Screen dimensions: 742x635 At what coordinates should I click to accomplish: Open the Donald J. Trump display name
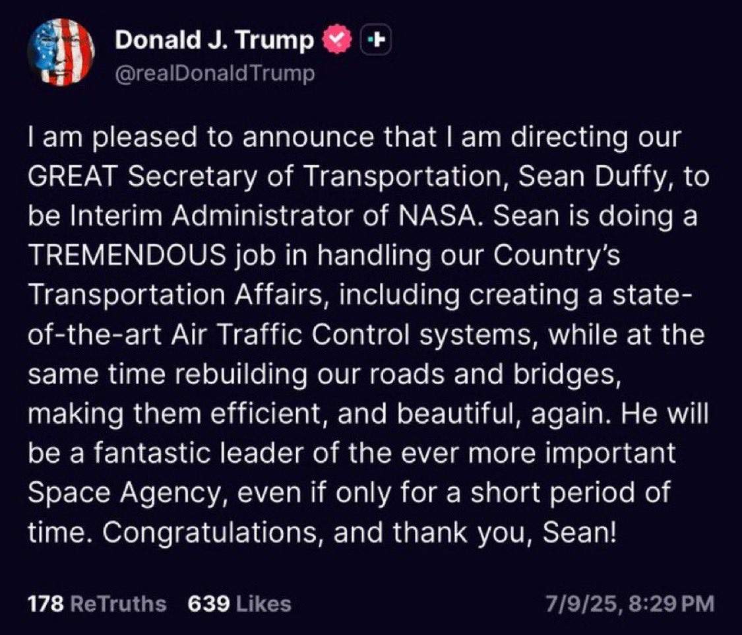click(x=214, y=40)
